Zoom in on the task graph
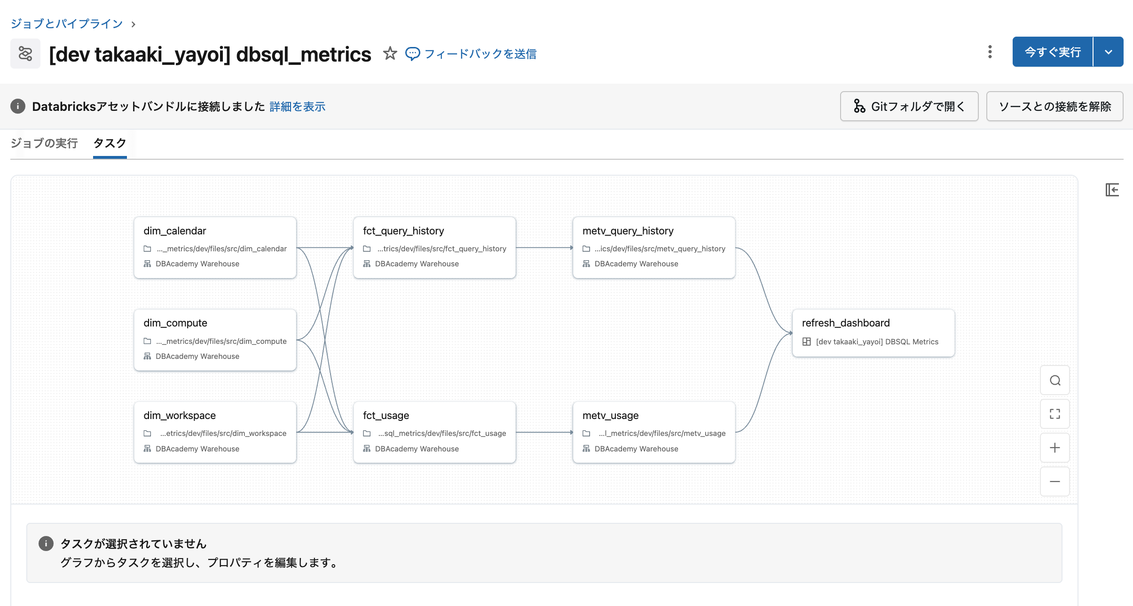This screenshot has width=1133, height=606. pos(1054,448)
